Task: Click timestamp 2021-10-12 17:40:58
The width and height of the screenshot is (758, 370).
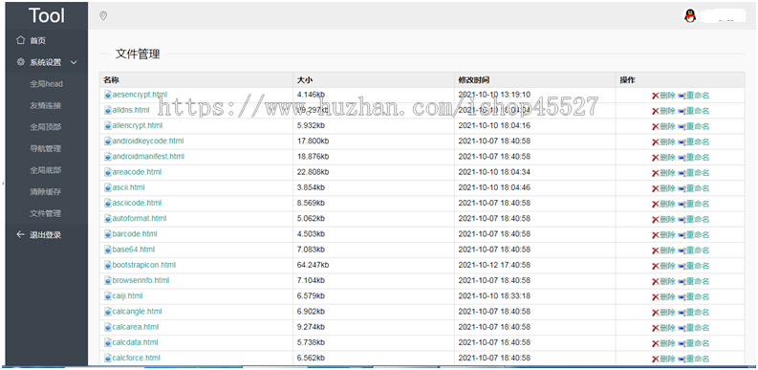Action: coord(494,265)
